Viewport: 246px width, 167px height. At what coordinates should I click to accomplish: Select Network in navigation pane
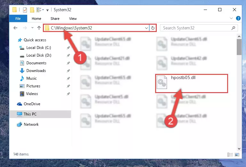(31, 124)
